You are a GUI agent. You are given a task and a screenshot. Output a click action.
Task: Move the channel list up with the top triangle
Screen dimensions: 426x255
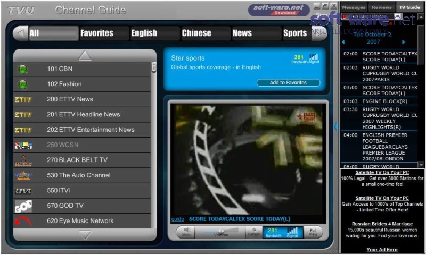point(85,55)
